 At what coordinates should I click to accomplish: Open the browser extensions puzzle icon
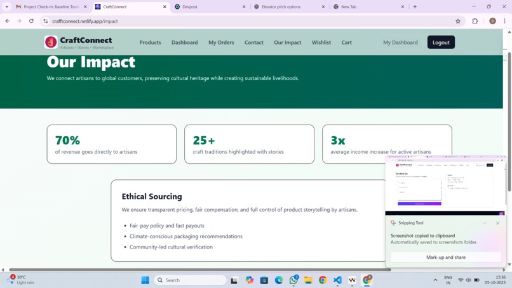tap(475, 21)
